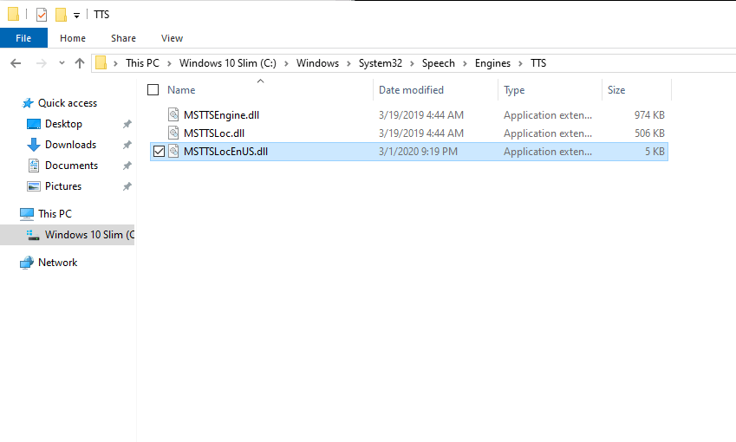Click the Properties icon in quick access toolbar
This screenshot has height=442, width=736.
tap(42, 15)
